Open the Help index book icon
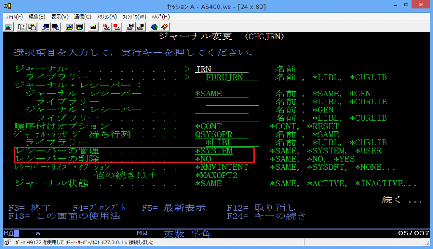The width and height of the screenshot is (433, 249). [164, 27]
